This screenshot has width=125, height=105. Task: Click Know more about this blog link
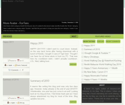click(x=93, y=101)
